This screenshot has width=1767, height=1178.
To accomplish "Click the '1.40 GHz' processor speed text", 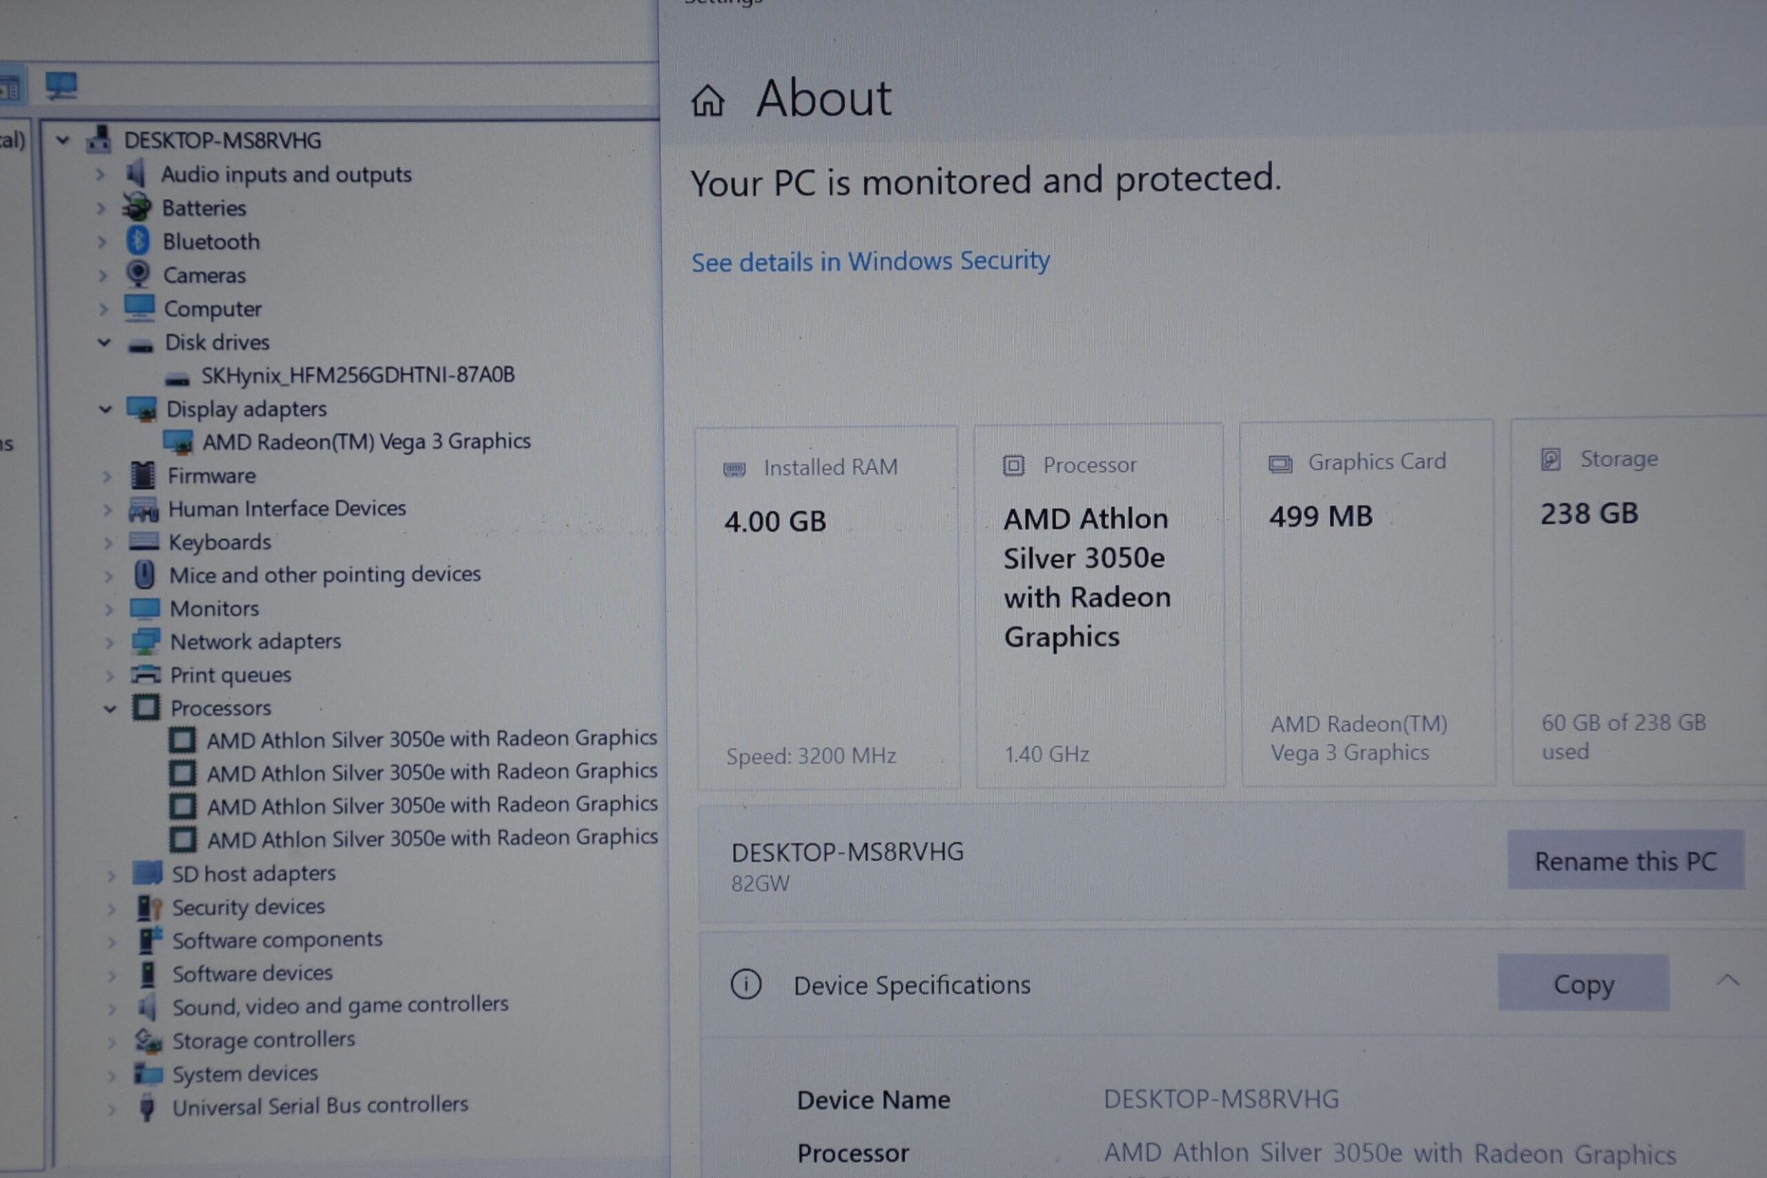I will (x=1047, y=754).
